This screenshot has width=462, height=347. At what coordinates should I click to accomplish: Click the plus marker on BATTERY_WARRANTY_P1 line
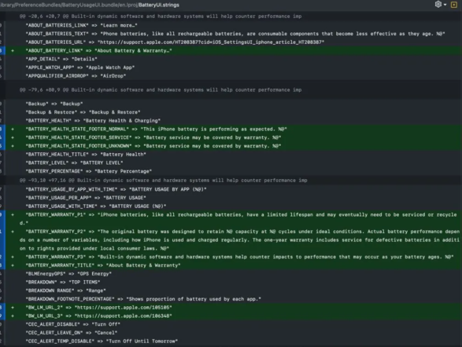pos(13,215)
